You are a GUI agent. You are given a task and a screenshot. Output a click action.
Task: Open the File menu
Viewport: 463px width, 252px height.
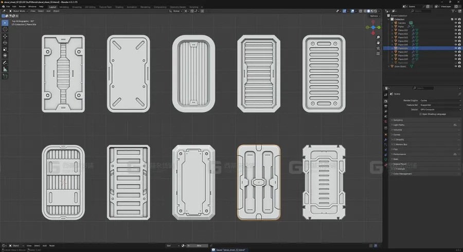[x=8, y=7]
